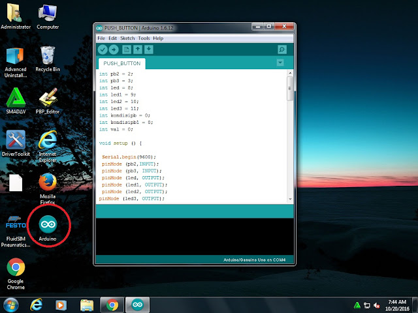418x313 pixels.
Task: Select the FluidSIM Pneumatics desktop icon
Action: click(16, 231)
